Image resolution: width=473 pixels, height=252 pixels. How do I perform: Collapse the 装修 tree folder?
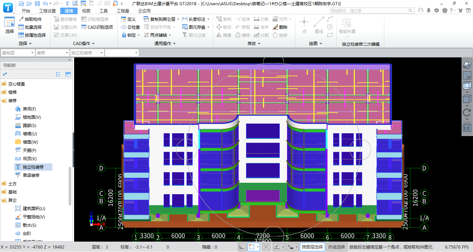[4, 100]
